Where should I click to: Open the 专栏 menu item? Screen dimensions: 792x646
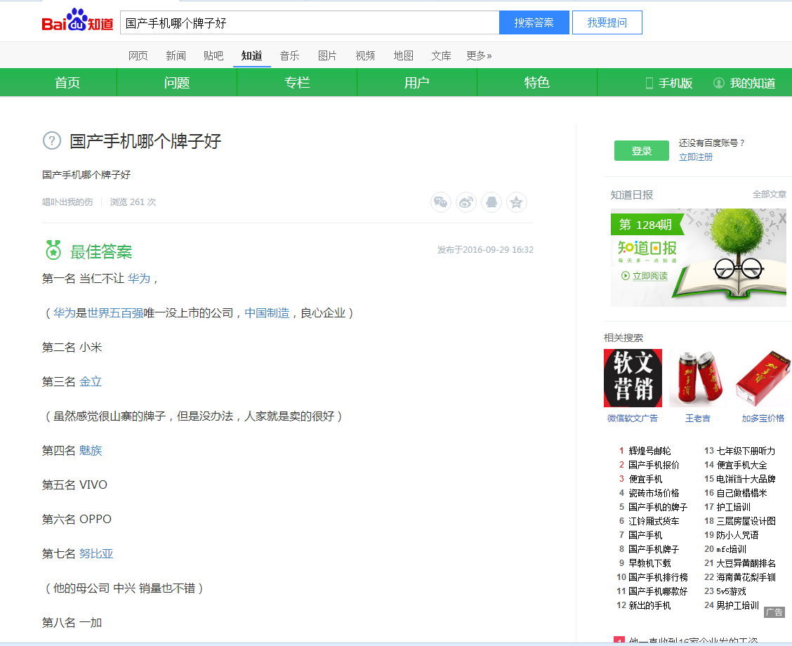pos(297,83)
